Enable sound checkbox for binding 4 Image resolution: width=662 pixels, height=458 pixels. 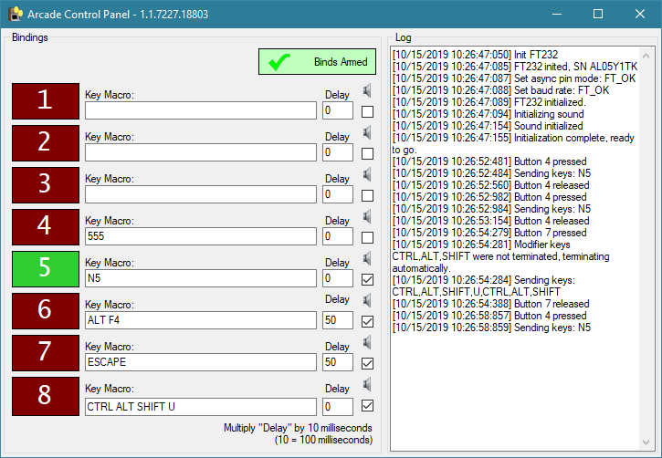click(x=367, y=237)
